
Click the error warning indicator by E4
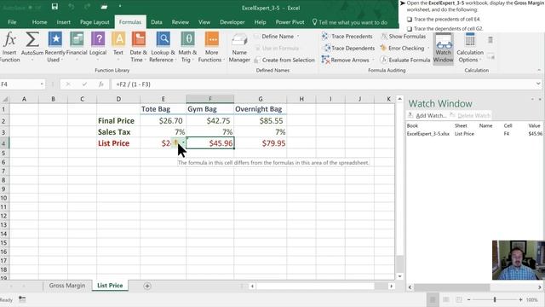(x=176, y=142)
